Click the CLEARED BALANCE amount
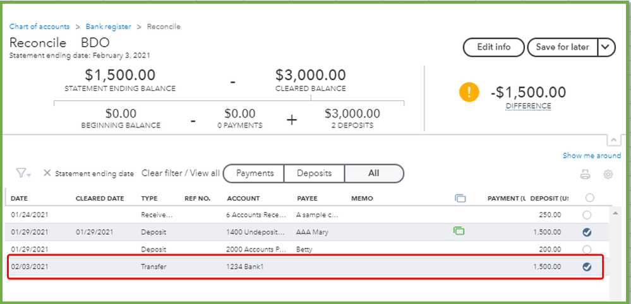The image size is (631, 304). click(310, 75)
